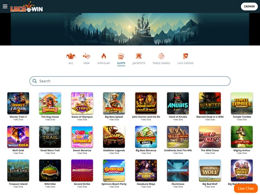Choose Wild Hike game thumbnail

click(x=50, y=170)
